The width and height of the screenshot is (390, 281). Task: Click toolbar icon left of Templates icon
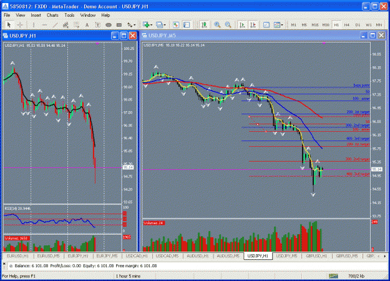(x=266, y=24)
